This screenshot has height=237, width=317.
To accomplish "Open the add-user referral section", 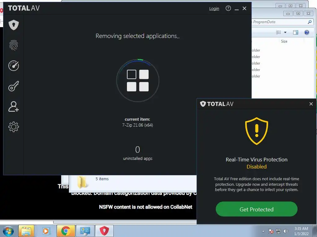I will coord(14,106).
